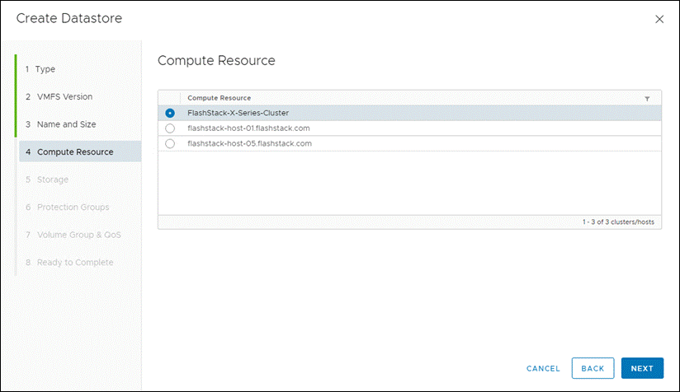
Task: Go to step 2 VMFS Version
Action: click(x=59, y=97)
